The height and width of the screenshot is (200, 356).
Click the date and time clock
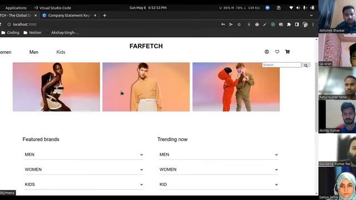[148, 8]
